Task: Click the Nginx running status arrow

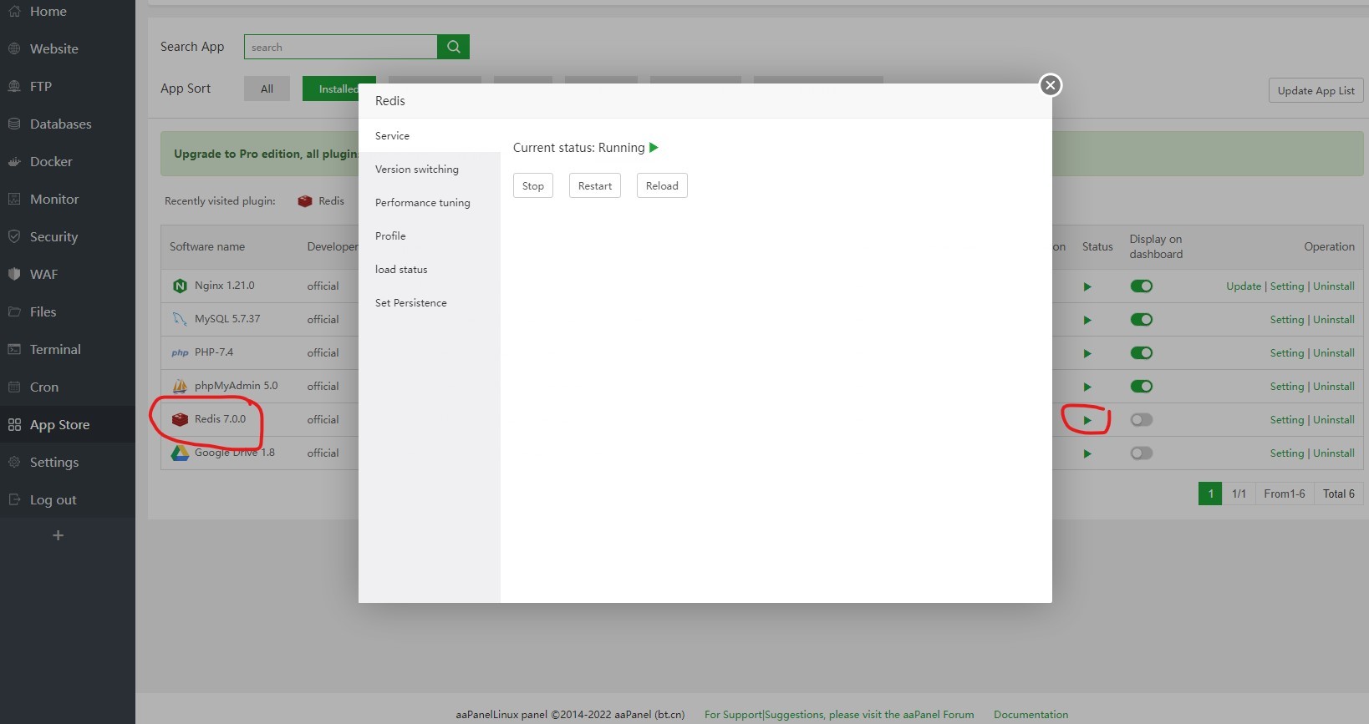Action: click(1087, 286)
